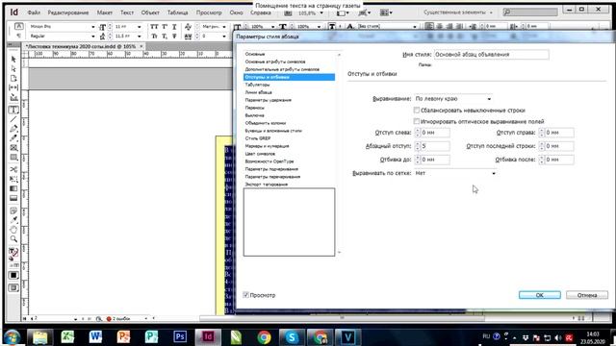Image resolution: width=616 pixels, height=346 pixels.
Task: Enable balancing of ragged lines checkbox
Action: 417,111
